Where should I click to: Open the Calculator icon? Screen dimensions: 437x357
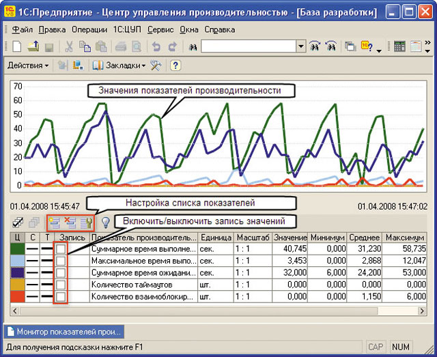tap(399, 46)
